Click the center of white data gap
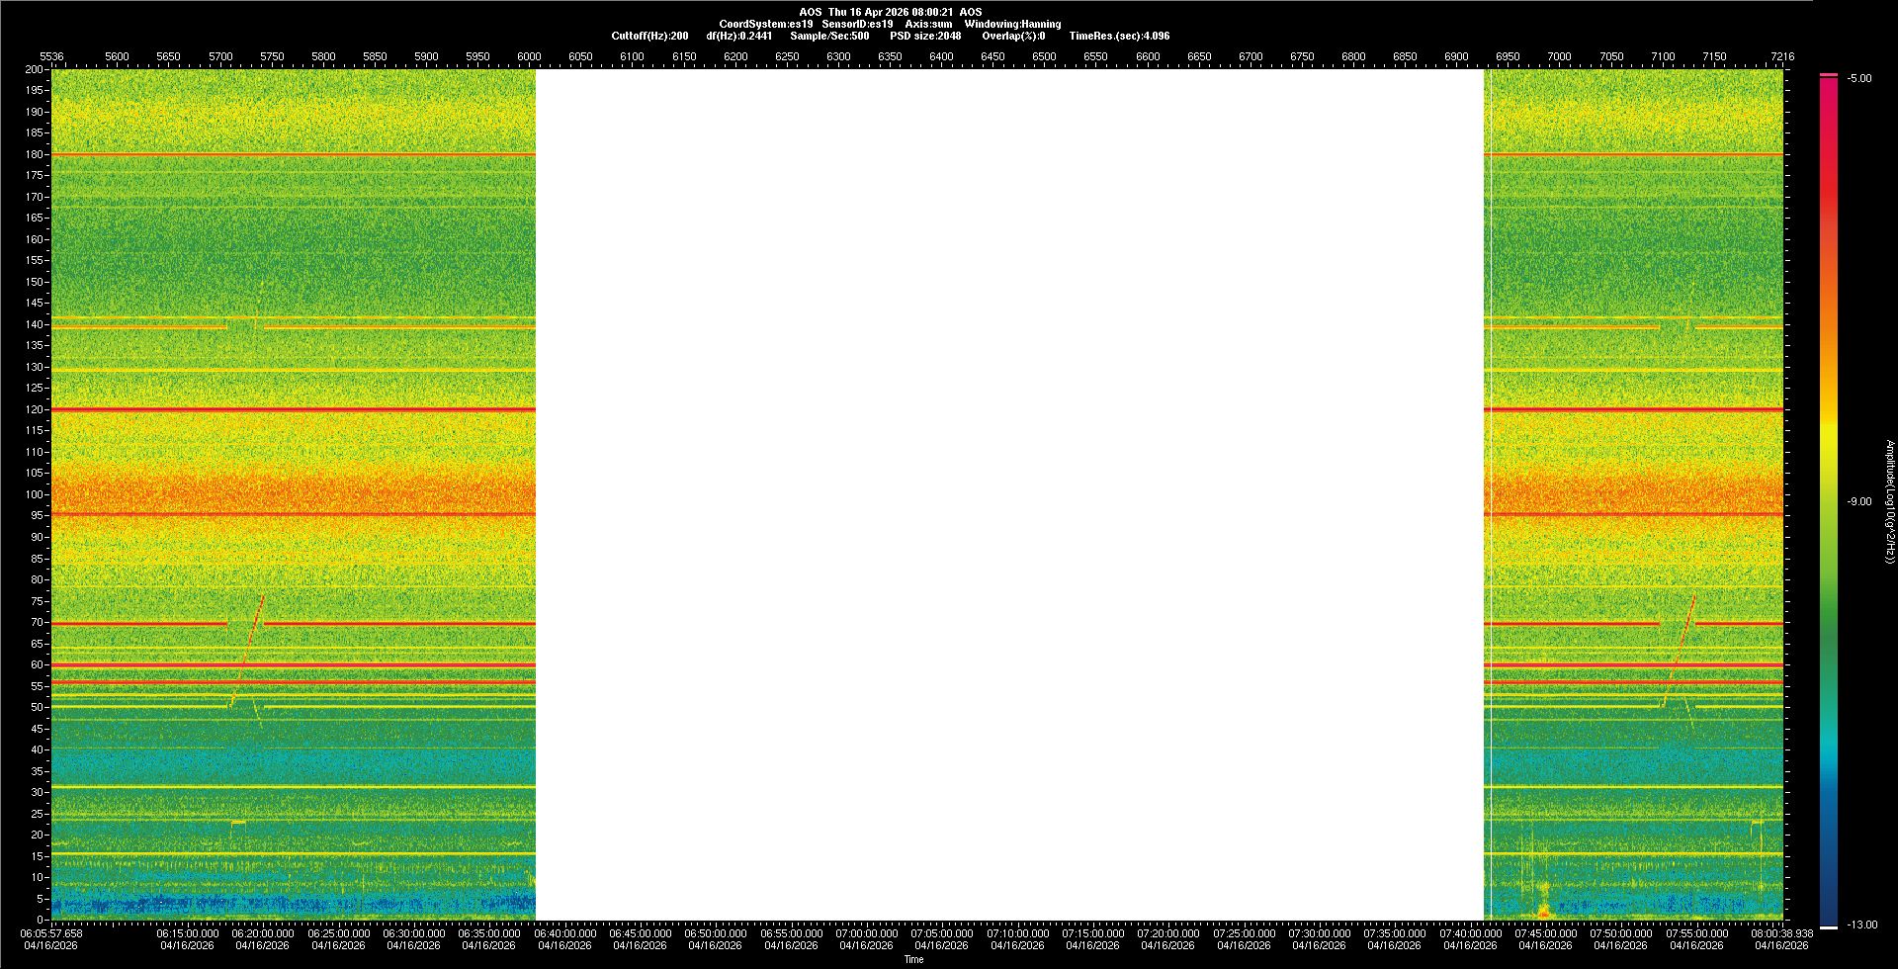 point(1009,494)
